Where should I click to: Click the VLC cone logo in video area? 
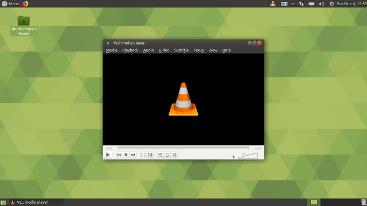(183, 99)
